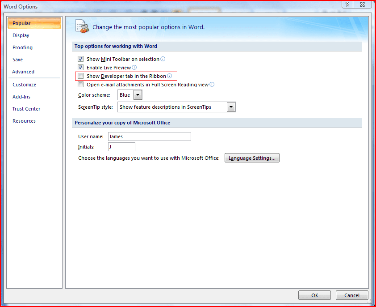Screen dimensions: 376x307
Task: Open the Help question mark button
Action: (x=347, y=4)
